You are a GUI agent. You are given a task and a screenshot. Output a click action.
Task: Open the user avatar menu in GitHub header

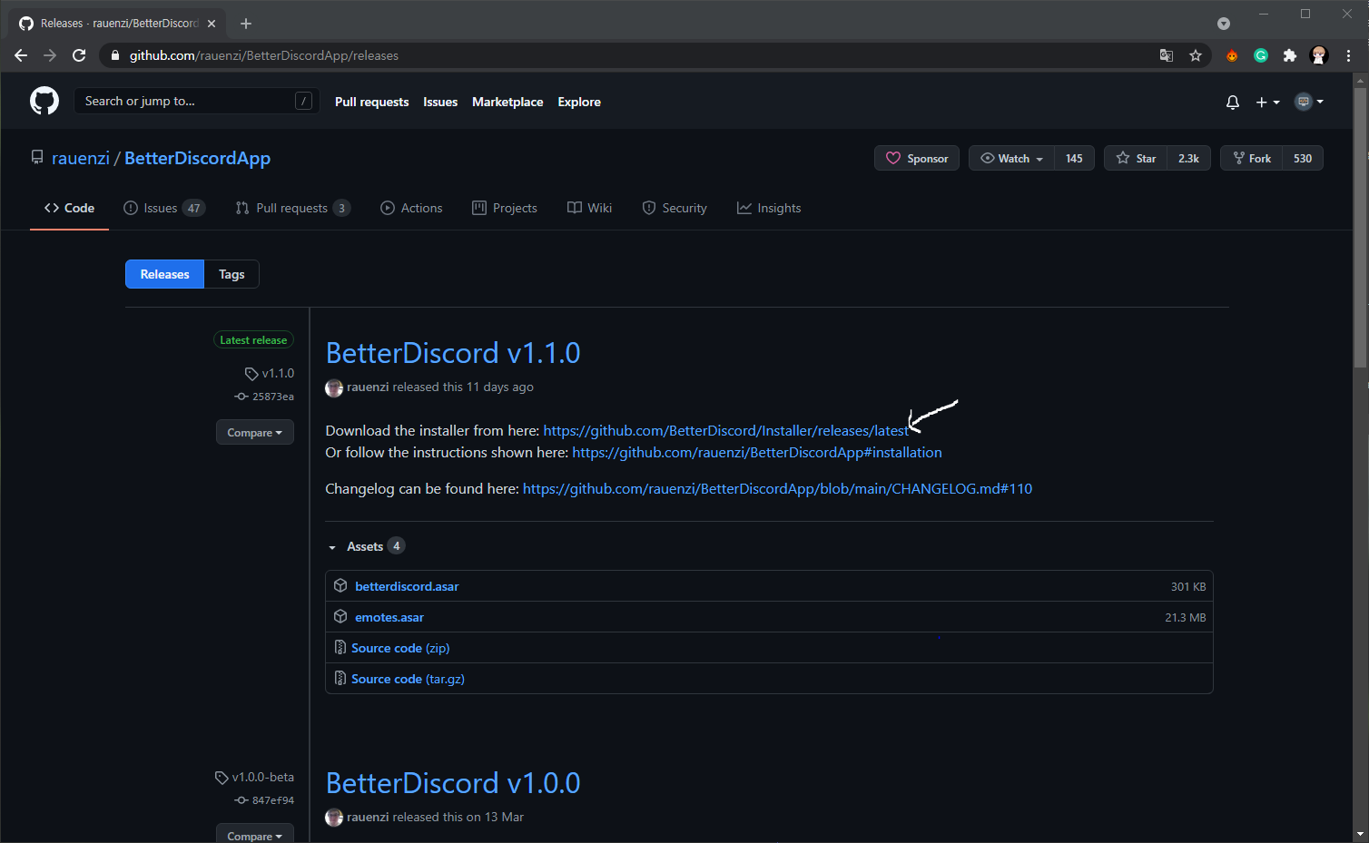[1309, 102]
